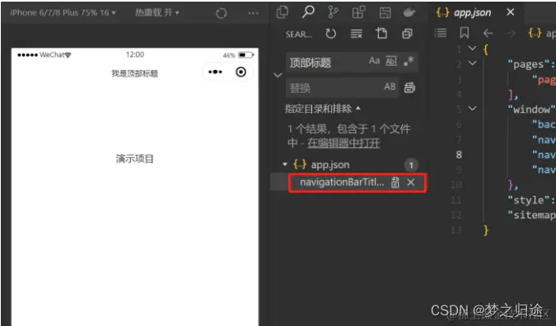556x326 pixels.
Task: Open simulator more options ellipsis
Action: [253, 13]
